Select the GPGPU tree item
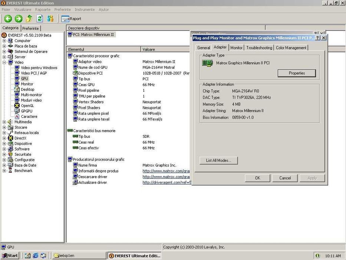Image resolution: width=346 pixels, height=260 pixels. click(x=26, y=111)
